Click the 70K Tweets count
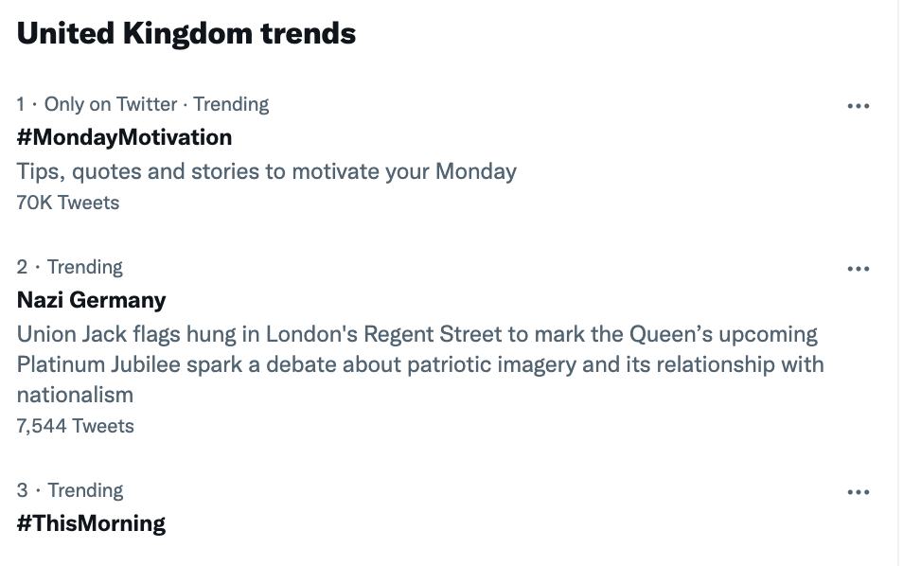 click(x=68, y=202)
